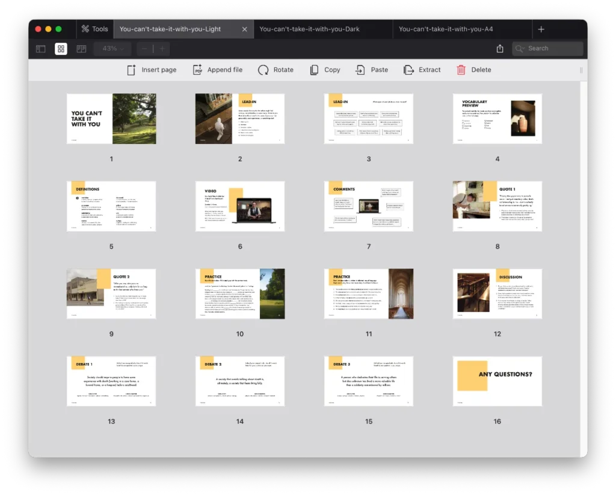Click the red Delete trash icon

(461, 70)
